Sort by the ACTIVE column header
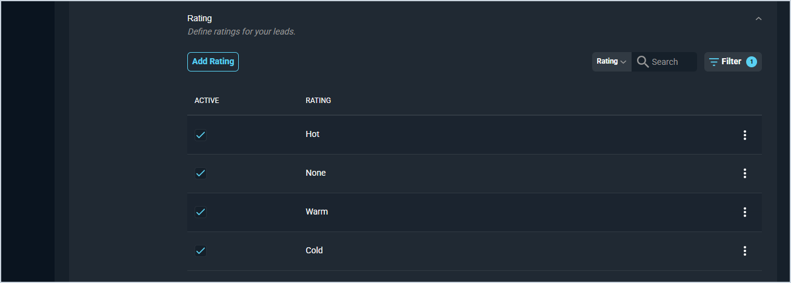Screen dimensions: 791x283 (x=207, y=101)
